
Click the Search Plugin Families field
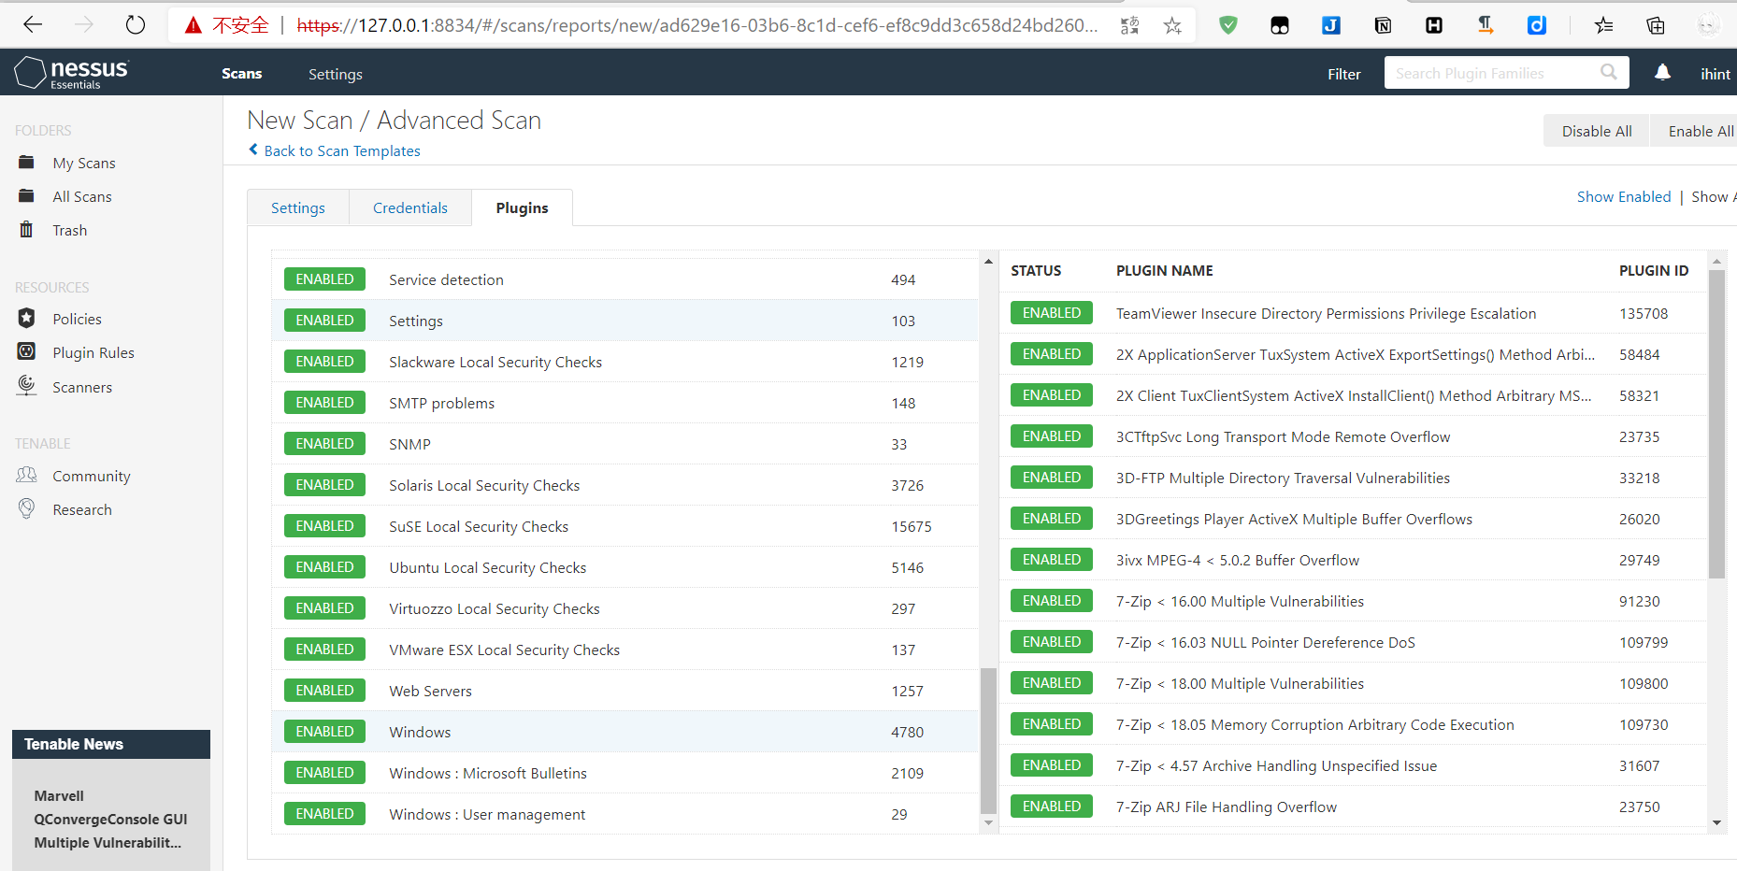(1491, 73)
